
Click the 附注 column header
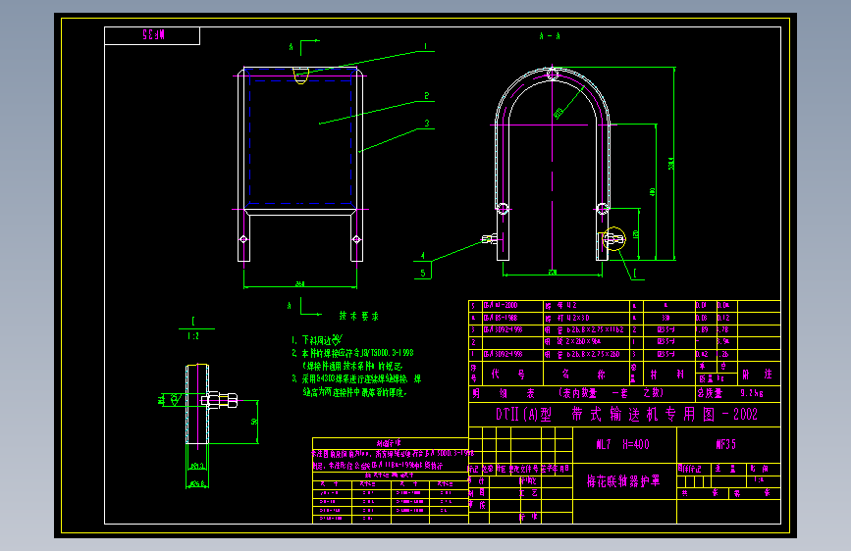757,374
